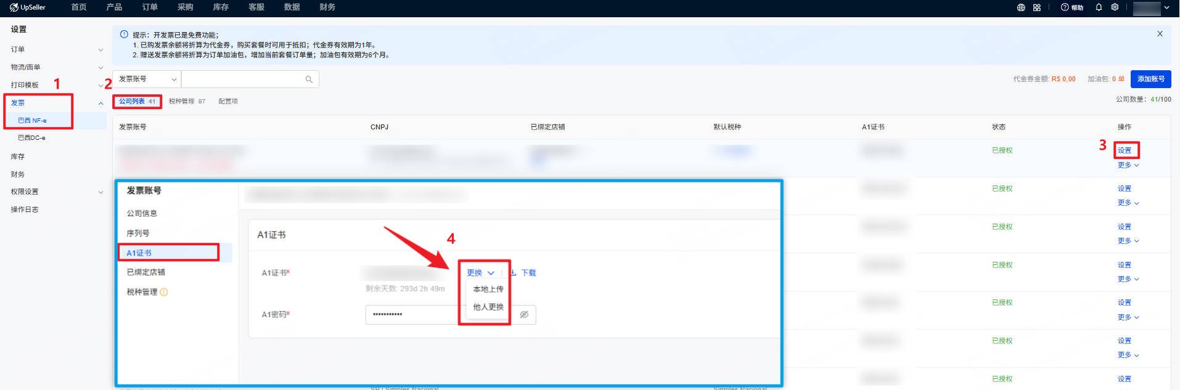Click the UpSeller logo

click(28, 7)
